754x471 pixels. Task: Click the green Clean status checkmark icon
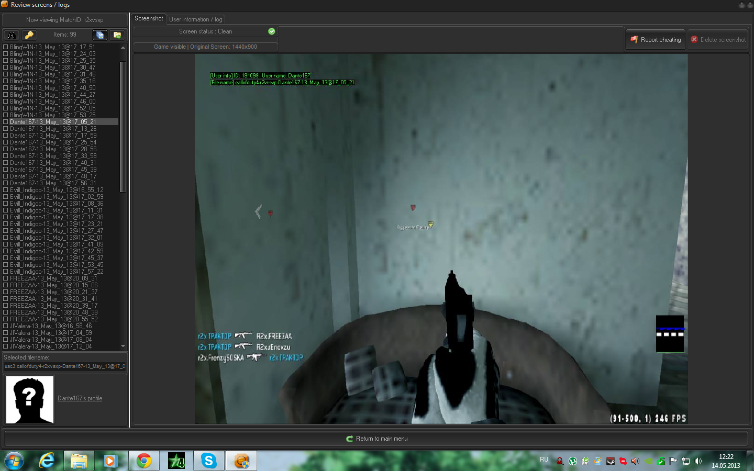click(x=272, y=31)
